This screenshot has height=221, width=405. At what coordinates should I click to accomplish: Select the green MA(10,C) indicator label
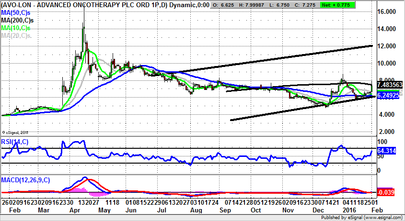coord(16,28)
